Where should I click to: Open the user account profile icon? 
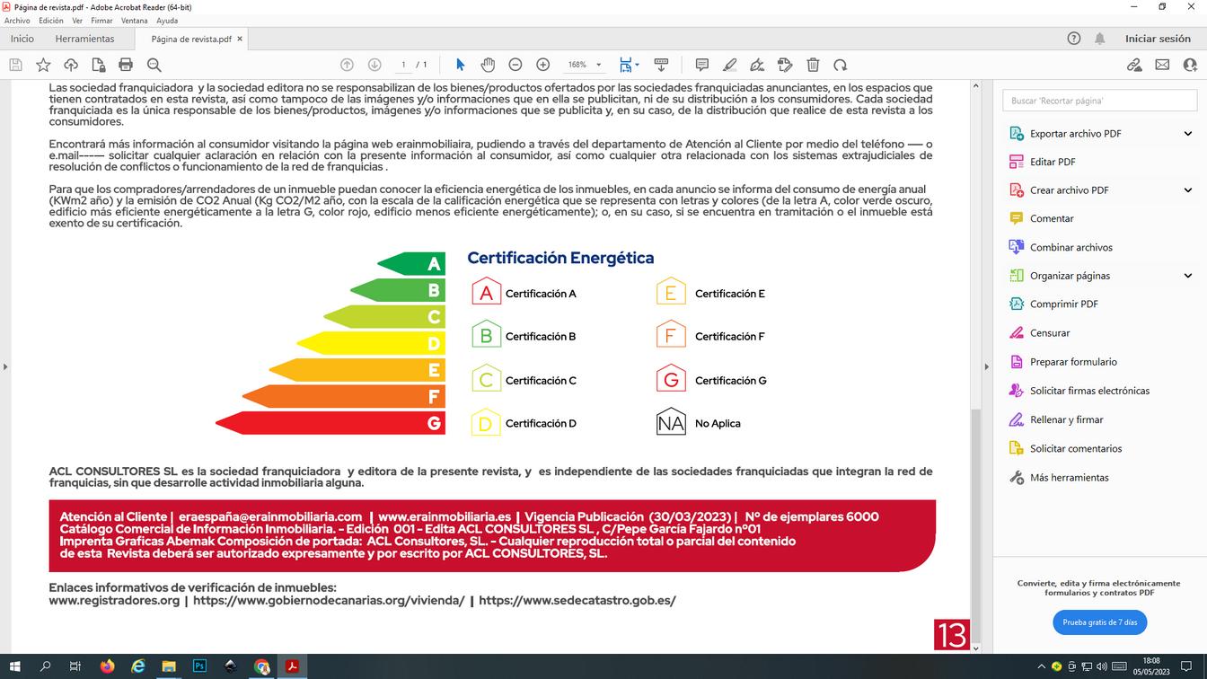point(1190,65)
